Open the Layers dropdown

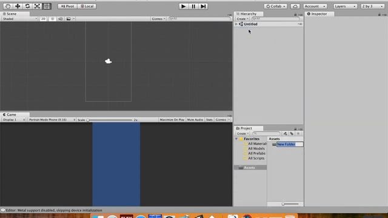point(345,6)
